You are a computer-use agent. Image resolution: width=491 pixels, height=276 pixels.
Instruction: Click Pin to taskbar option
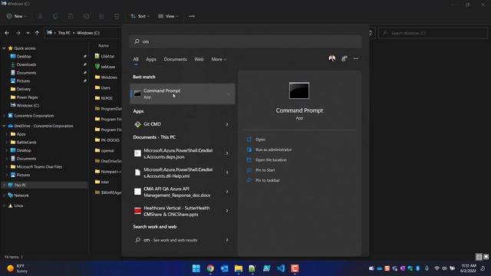coord(268,180)
